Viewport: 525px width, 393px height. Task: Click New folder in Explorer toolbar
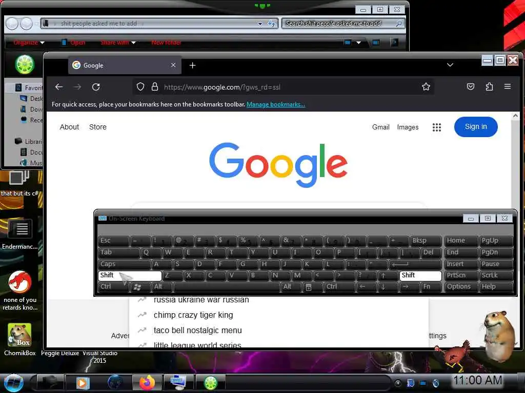(166, 42)
